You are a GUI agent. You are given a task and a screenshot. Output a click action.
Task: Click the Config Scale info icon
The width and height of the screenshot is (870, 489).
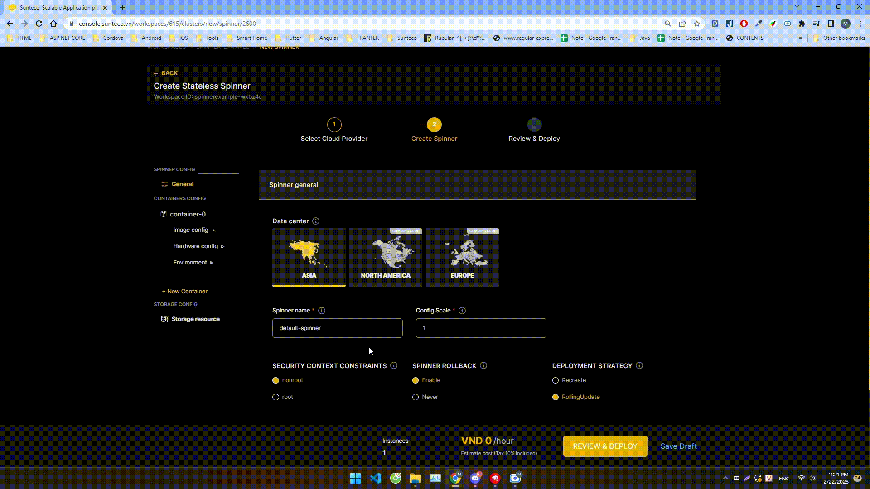click(x=462, y=311)
